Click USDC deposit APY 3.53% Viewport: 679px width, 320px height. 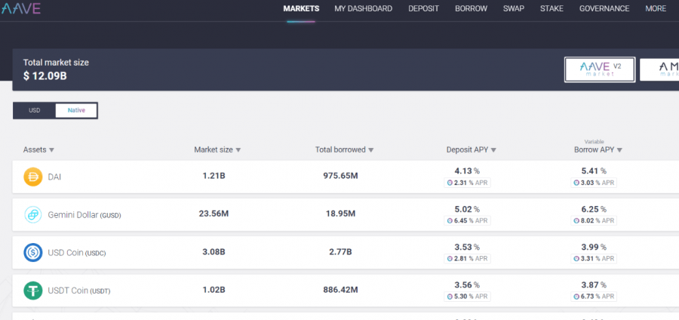[x=467, y=248]
